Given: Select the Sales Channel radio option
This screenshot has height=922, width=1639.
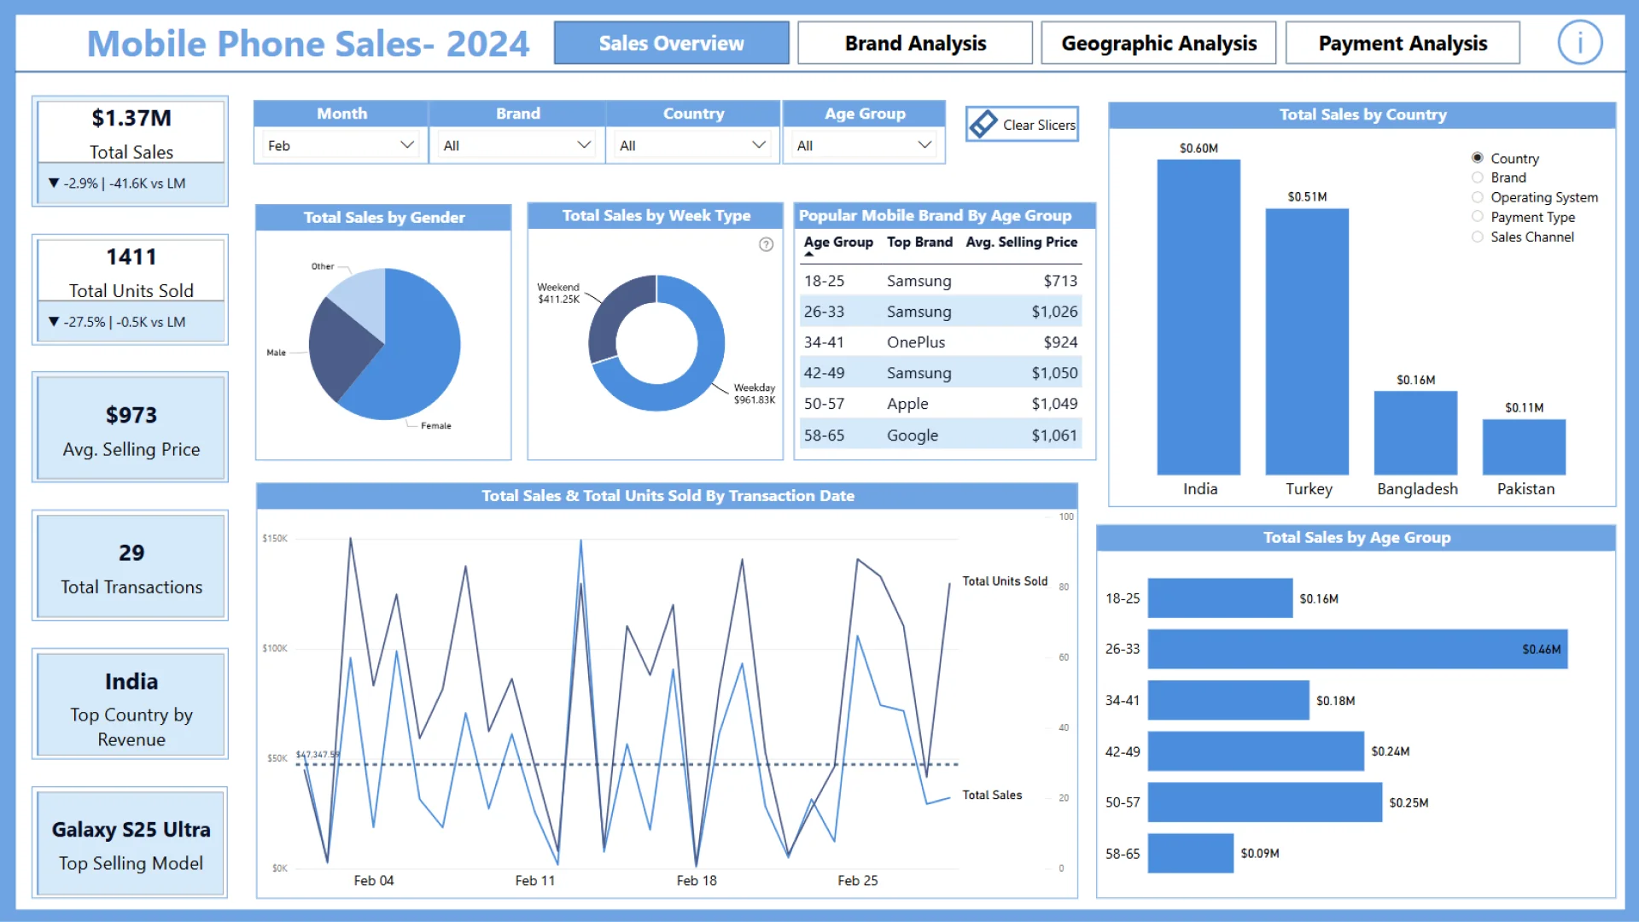Looking at the screenshot, I should click(1478, 236).
